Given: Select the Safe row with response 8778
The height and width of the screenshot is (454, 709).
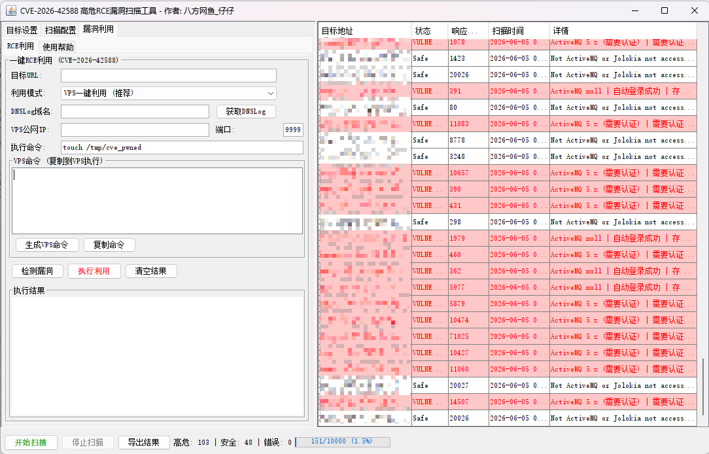Looking at the screenshot, I should click(508, 140).
